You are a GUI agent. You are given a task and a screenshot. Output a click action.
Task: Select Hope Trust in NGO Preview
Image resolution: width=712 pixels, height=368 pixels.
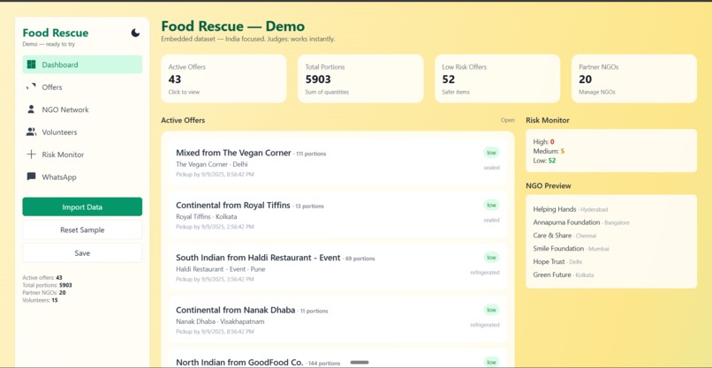coord(557,262)
